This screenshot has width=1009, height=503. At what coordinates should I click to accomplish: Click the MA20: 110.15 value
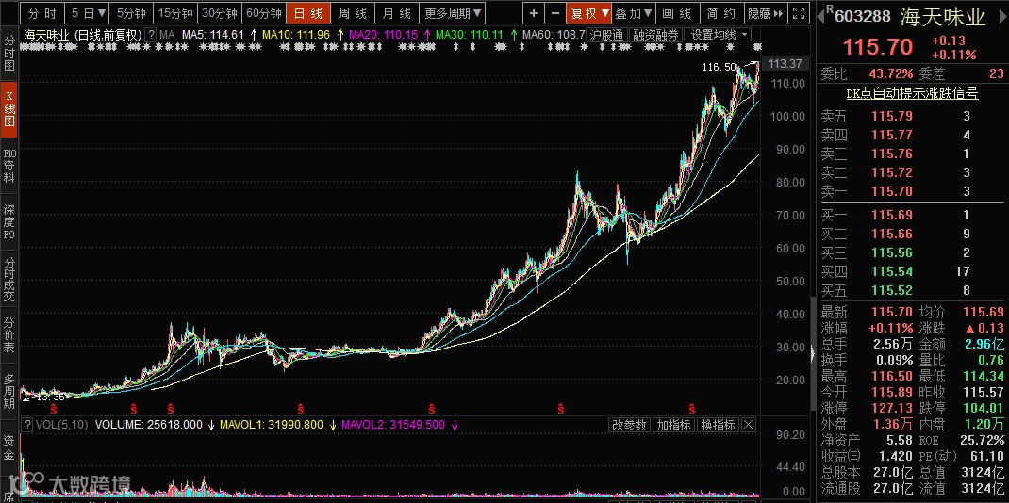click(x=383, y=35)
